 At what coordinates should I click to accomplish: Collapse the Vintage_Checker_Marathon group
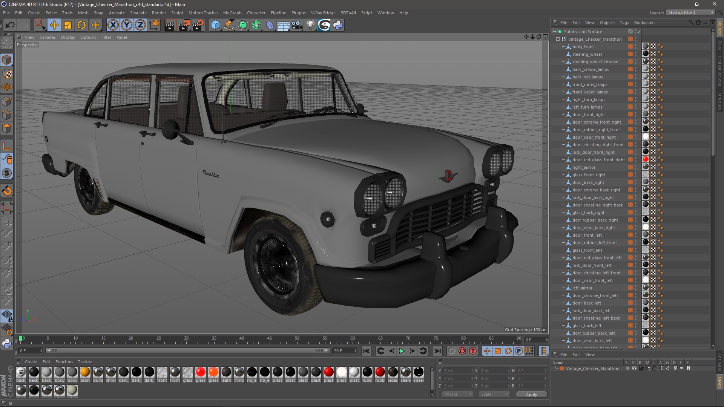[558, 39]
